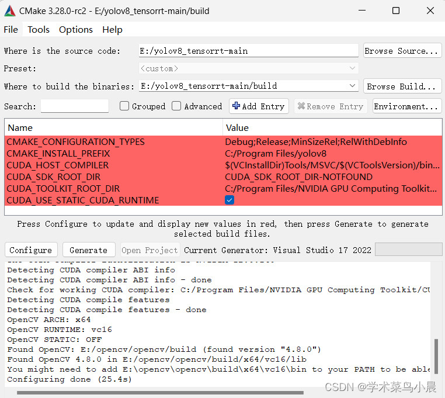Click Browse Source button

click(402, 51)
